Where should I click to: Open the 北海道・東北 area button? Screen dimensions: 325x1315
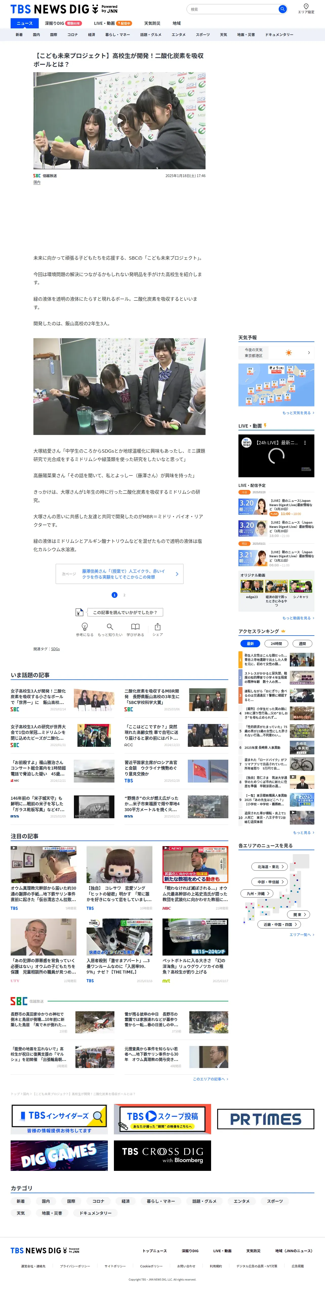tap(270, 867)
